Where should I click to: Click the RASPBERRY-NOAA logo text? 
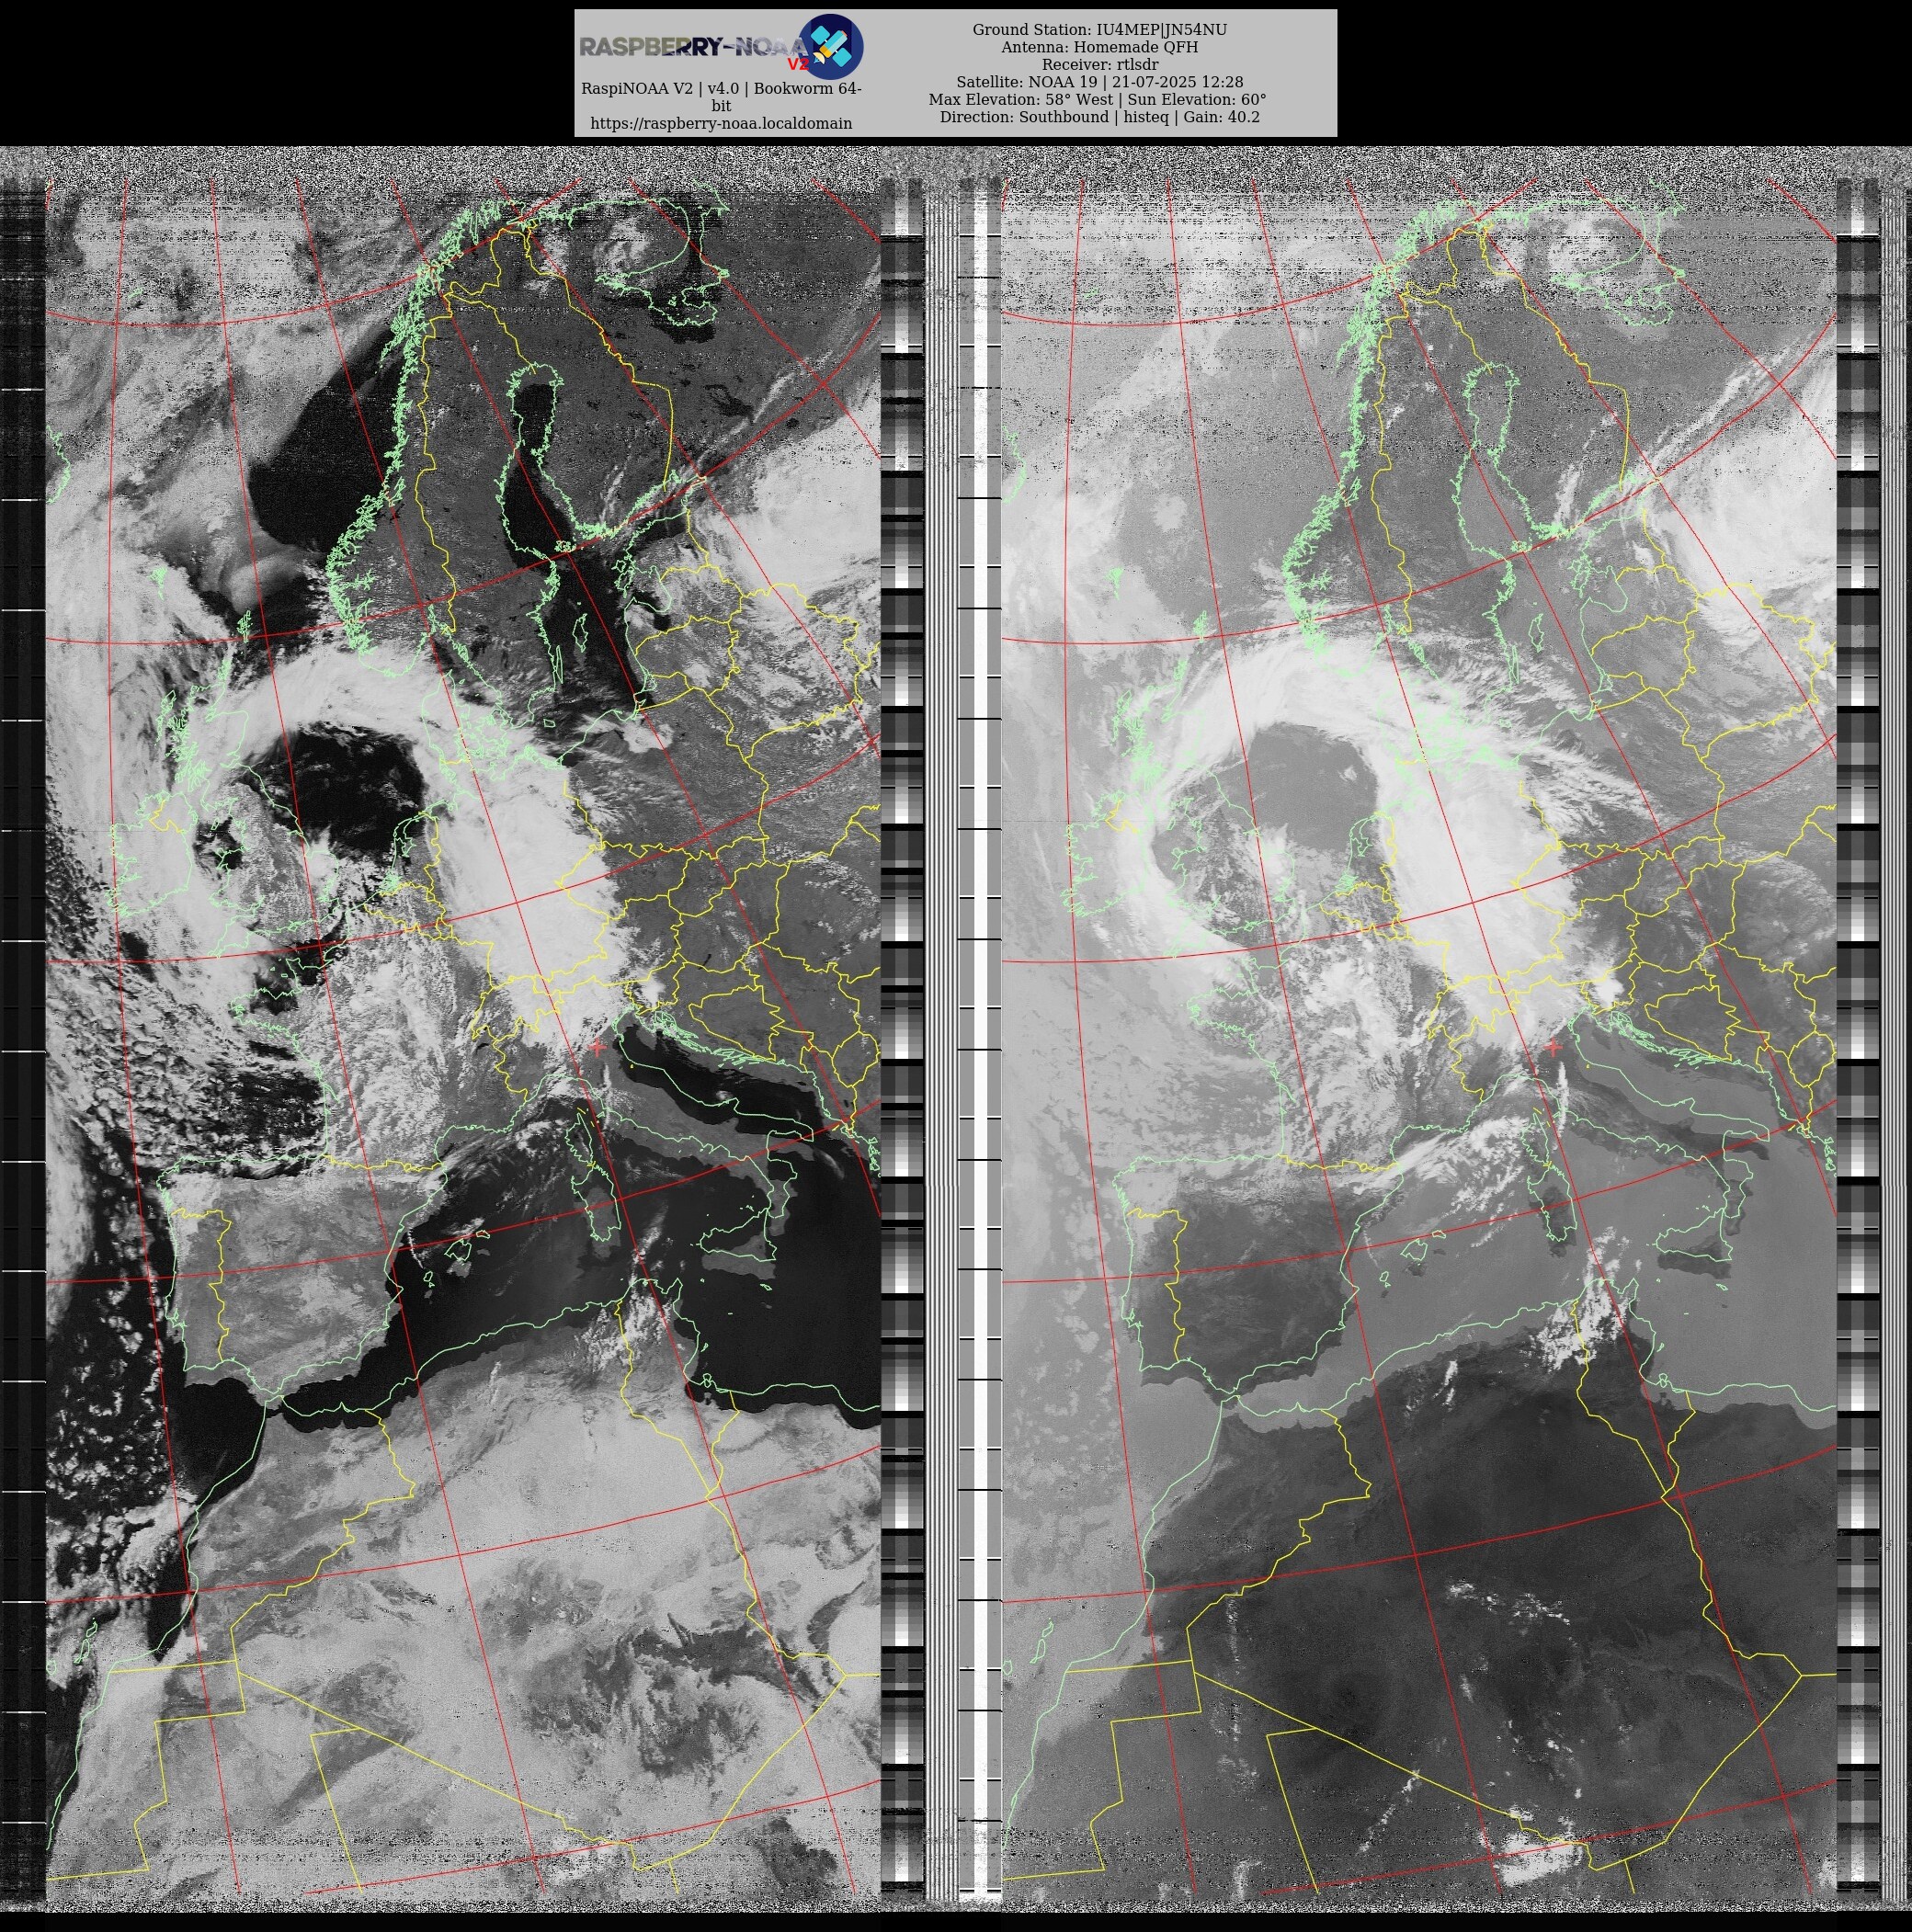[694, 47]
